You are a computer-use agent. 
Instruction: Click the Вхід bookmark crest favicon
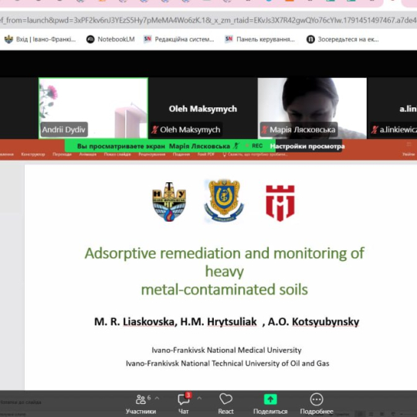(8, 39)
